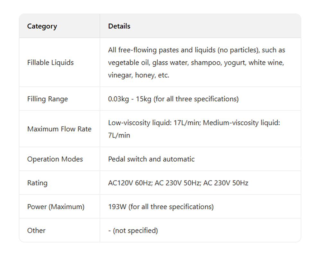Click the Details column header
321x257 pixels.
[119, 26]
